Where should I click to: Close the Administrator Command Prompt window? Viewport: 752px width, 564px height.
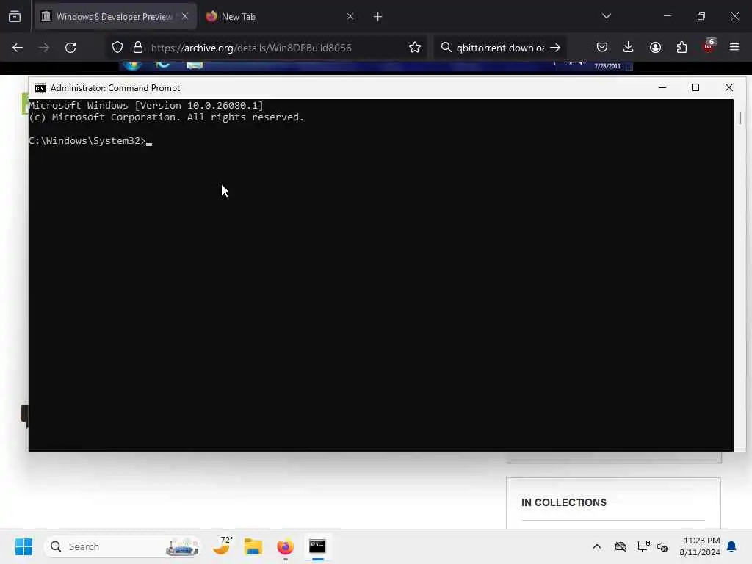pos(729,88)
